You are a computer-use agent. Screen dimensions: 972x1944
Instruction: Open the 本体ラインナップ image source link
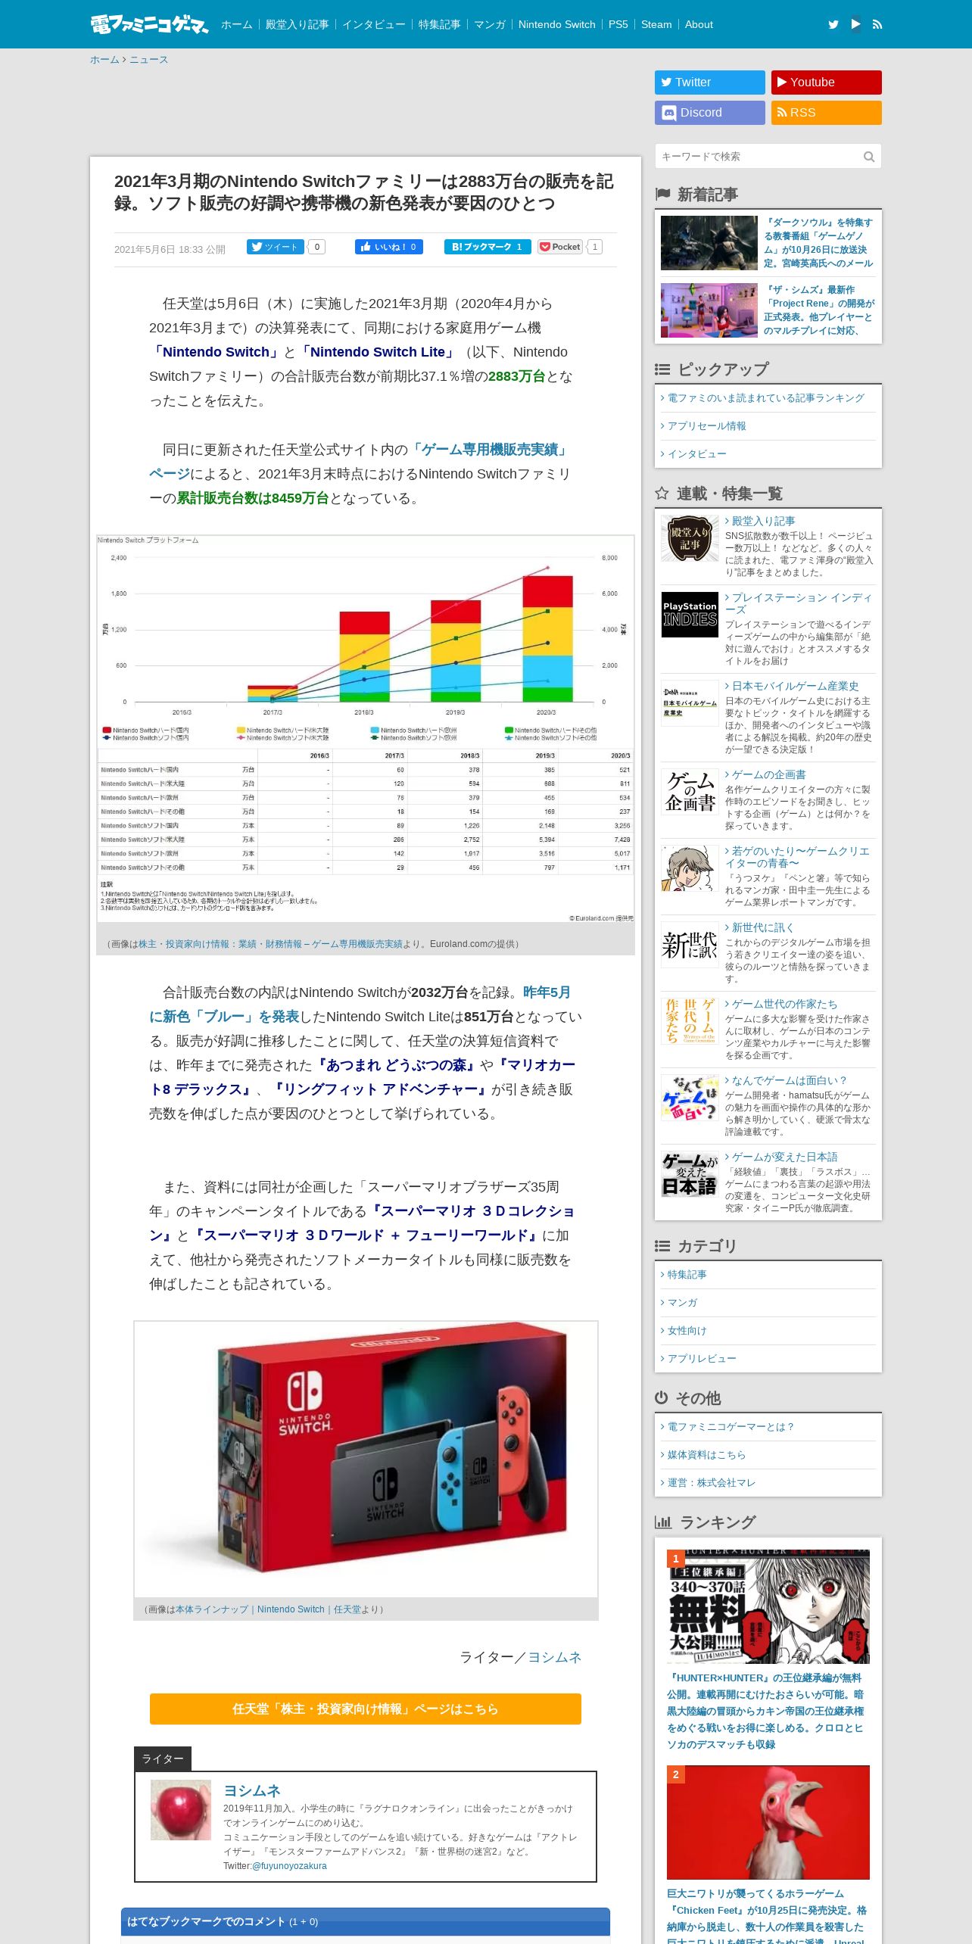click(x=268, y=1609)
